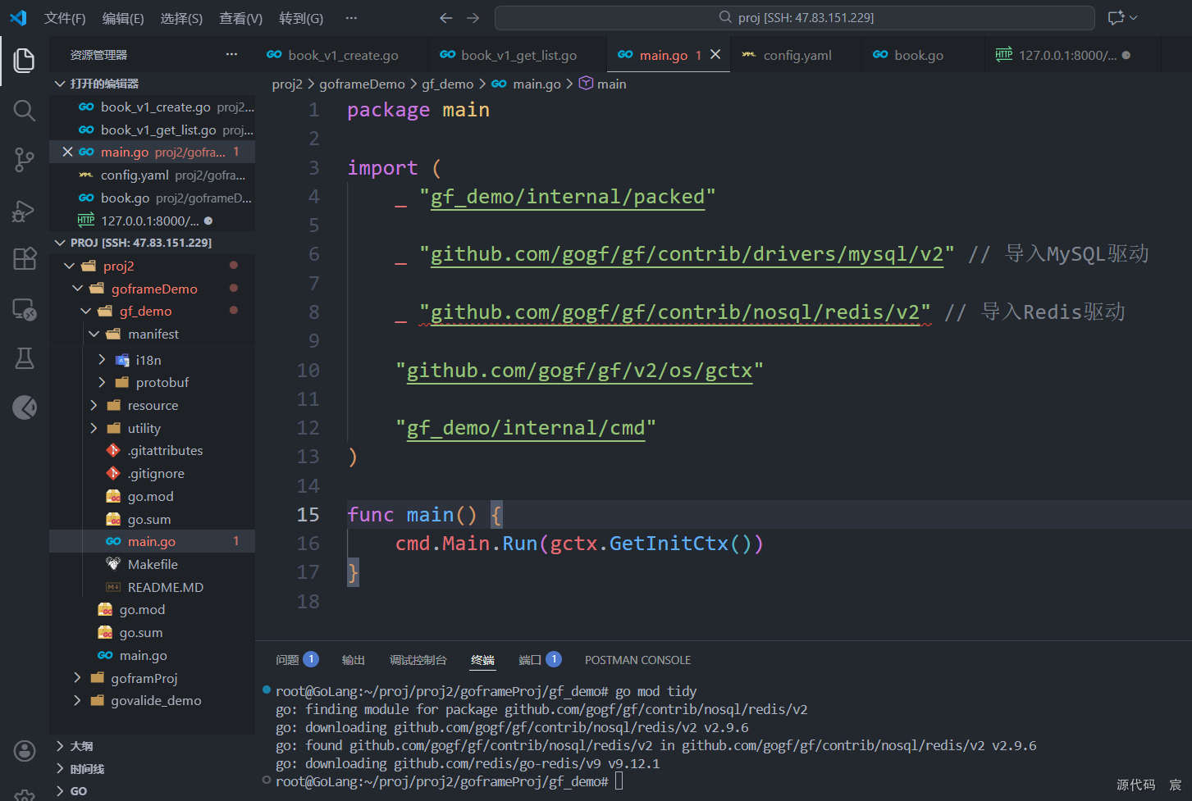
Task: Click goframeDemo in the breadcrumb path
Action: (362, 84)
